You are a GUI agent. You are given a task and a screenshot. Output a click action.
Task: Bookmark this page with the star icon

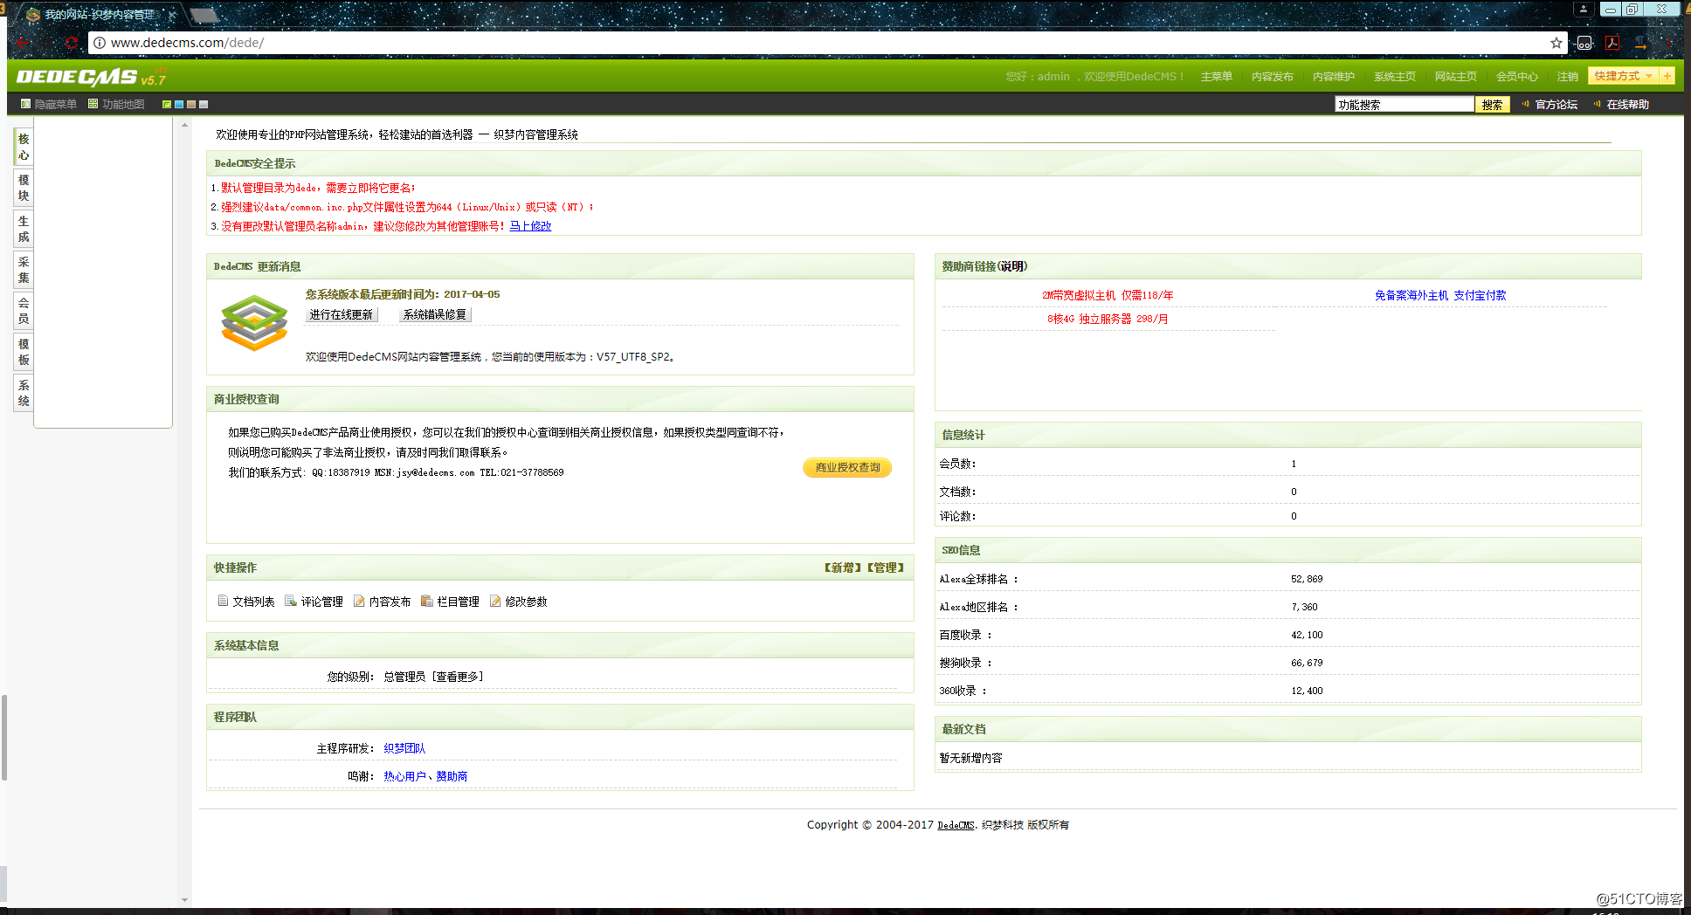pos(1556,43)
